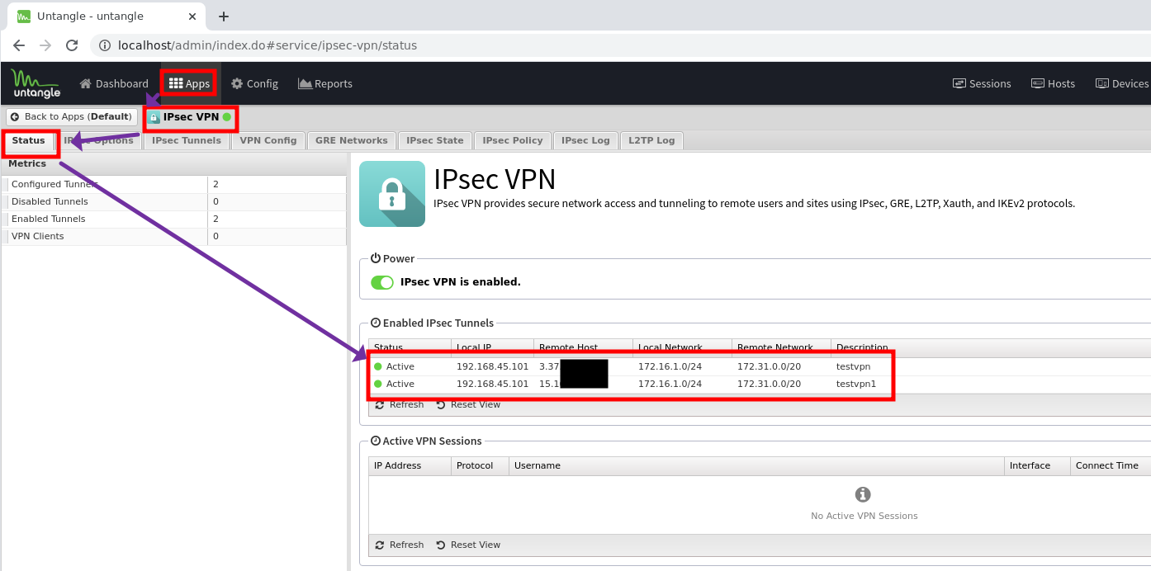Click the Untangle logo
This screenshot has width=1151, height=571.
coord(36,83)
